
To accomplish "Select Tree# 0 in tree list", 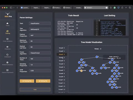I will 62,48.
